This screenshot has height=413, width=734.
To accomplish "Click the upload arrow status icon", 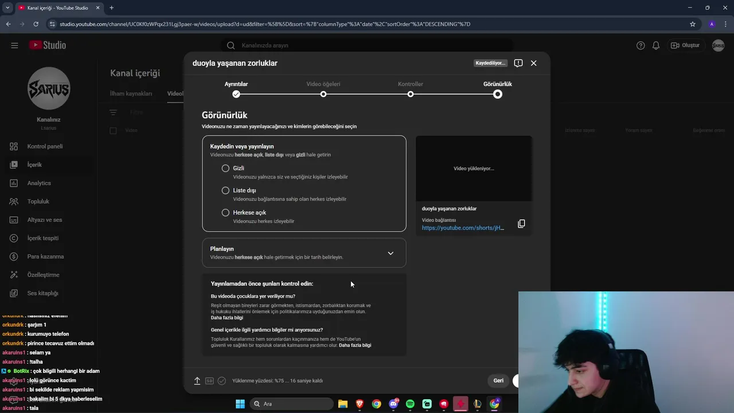I will pyautogui.click(x=197, y=380).
